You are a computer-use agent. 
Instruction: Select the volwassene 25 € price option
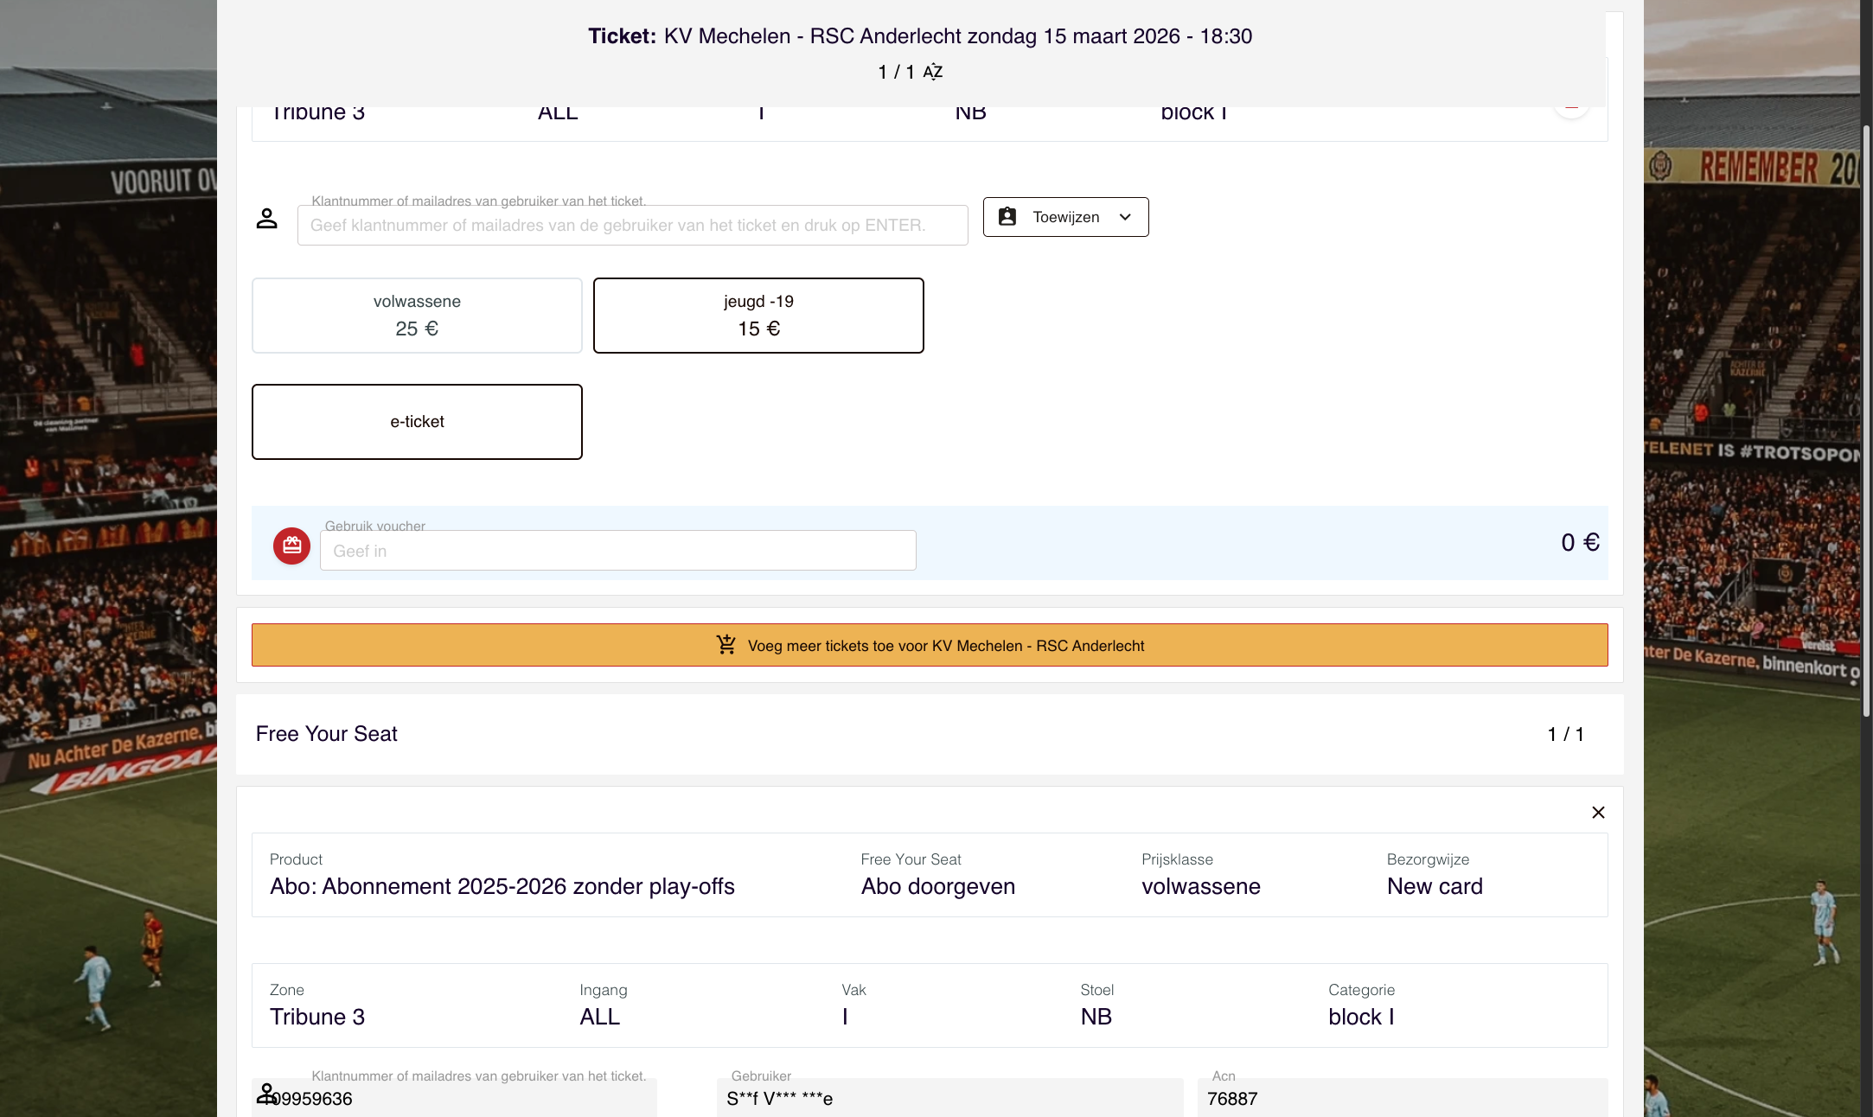417,316
